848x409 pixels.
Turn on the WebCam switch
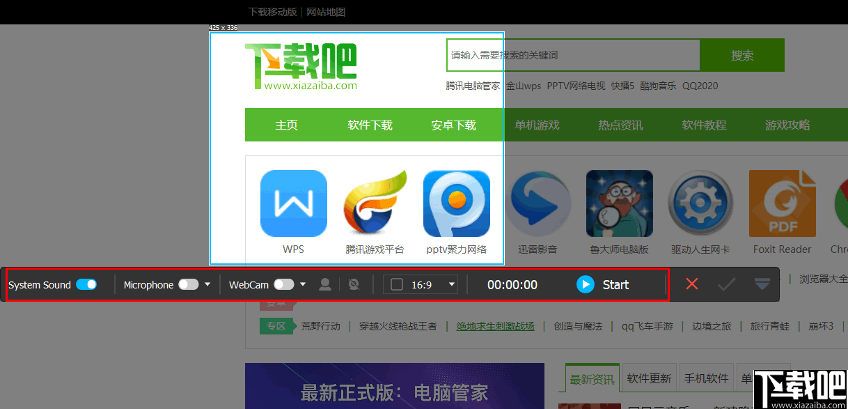pyautogui.click(x=283, y=284)
